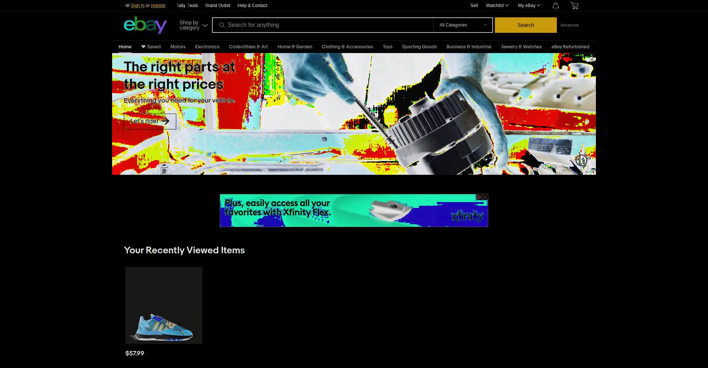Expand the Watchlist dropdown

497,6
